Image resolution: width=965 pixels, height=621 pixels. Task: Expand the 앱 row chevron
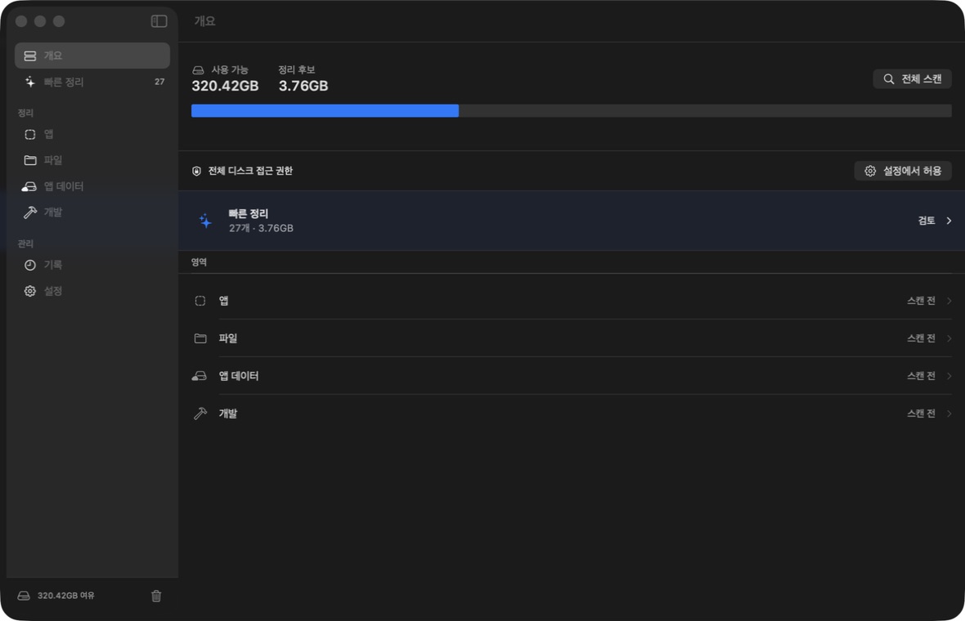tap(949, 301)
